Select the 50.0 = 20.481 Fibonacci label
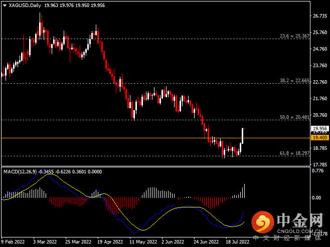 pyautogui.click(x=294, y=117)
